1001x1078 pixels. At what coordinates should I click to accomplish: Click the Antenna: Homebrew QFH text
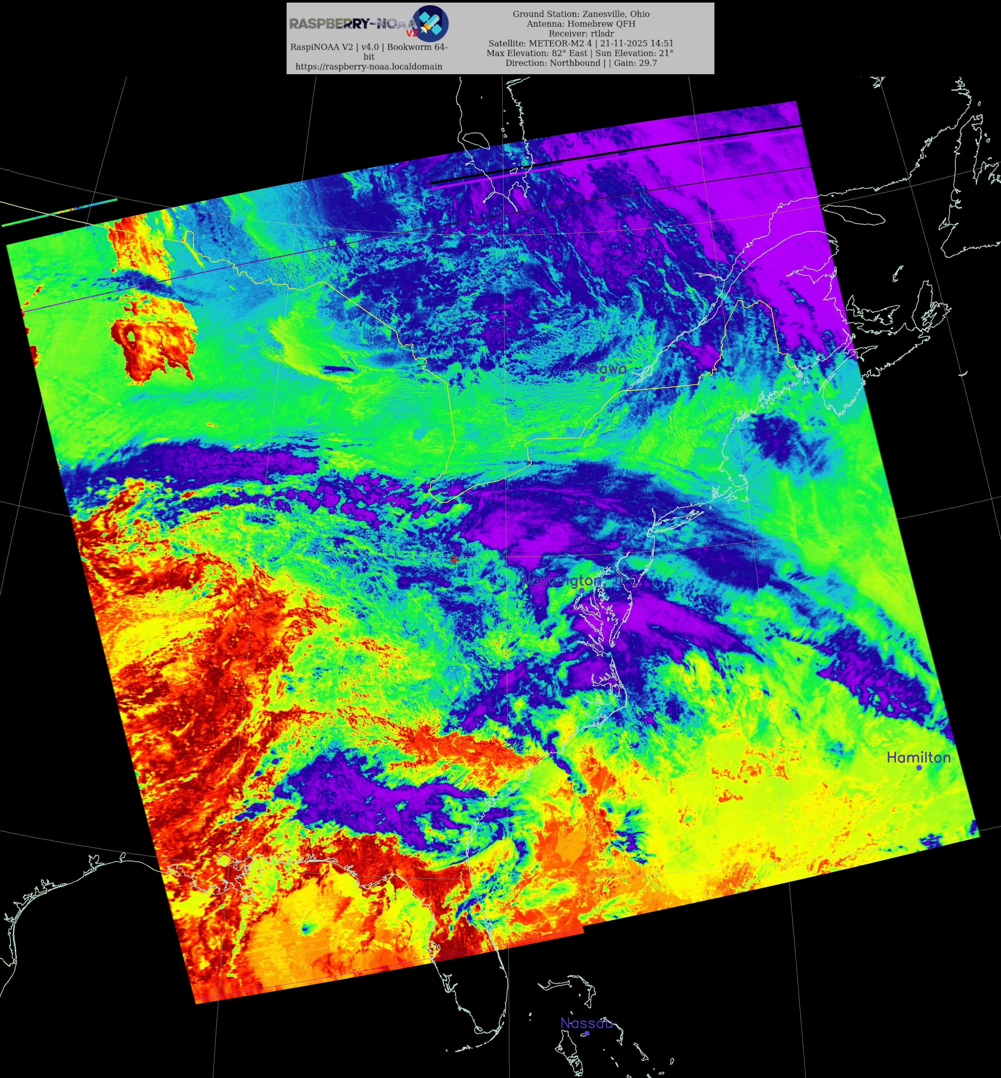[x=581, y=24]
